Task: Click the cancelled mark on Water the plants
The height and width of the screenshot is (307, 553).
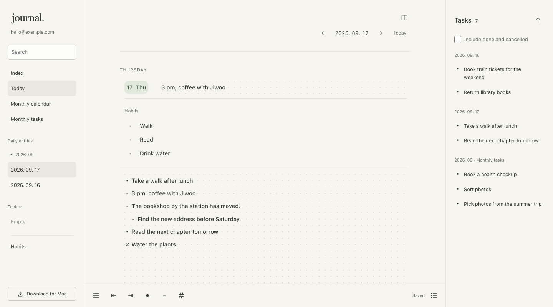Action: tap(127, 244)
